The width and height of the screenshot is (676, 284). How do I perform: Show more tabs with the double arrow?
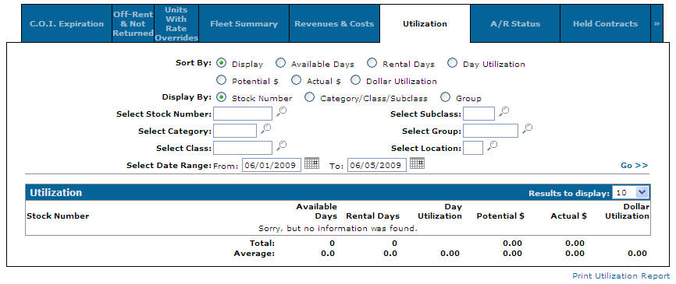tap(656, 23)
